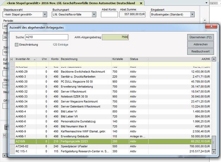The image size is (221, 162).
Task: Click the AK/HK value 45.789,00 EUR
Action: pyautogui.click(x=201, y=82)
